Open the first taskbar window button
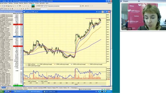This screenshot has width=166, height=93. 21,91
